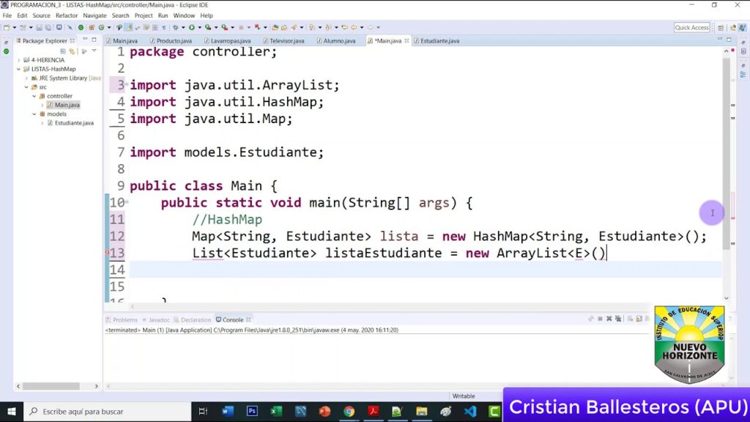This screenshot has height=422, width=750.
Task: Open the Problems view tab
Action: (x=125, y=319)
